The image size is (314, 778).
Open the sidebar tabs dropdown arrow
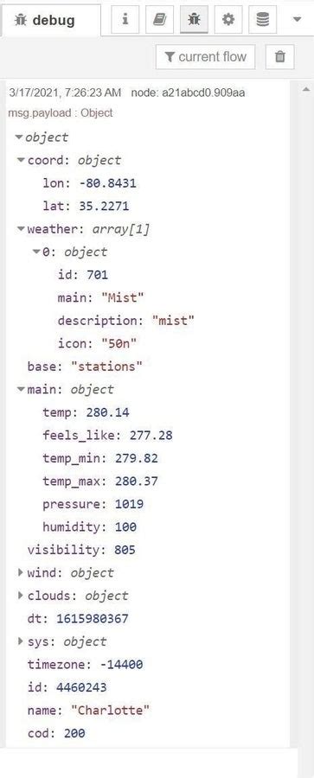pyautogui.click(x=297, y=20)
